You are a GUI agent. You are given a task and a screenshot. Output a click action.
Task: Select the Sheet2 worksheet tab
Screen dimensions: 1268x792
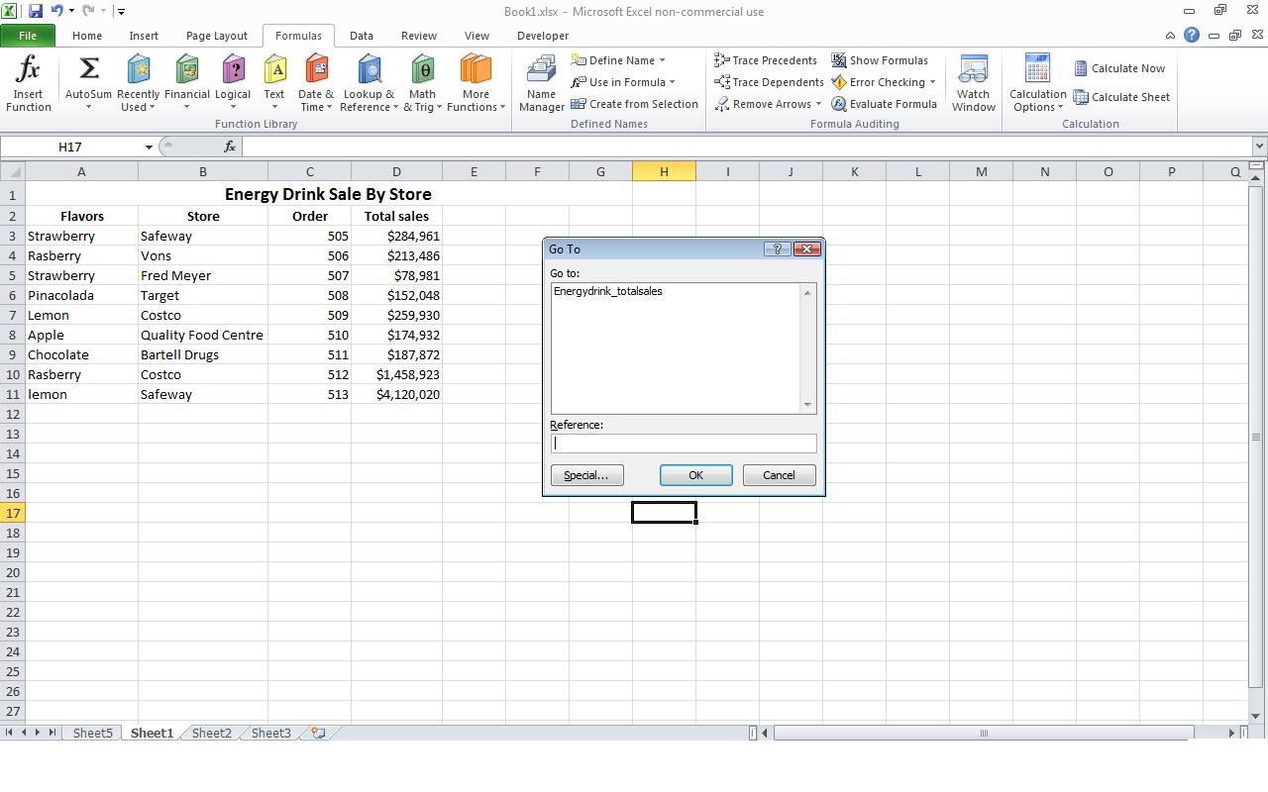[210, 733]
